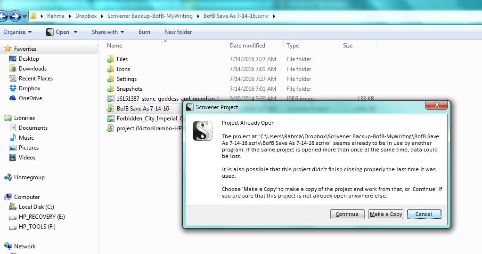Click the Icons folder icon

coord(111,69)
